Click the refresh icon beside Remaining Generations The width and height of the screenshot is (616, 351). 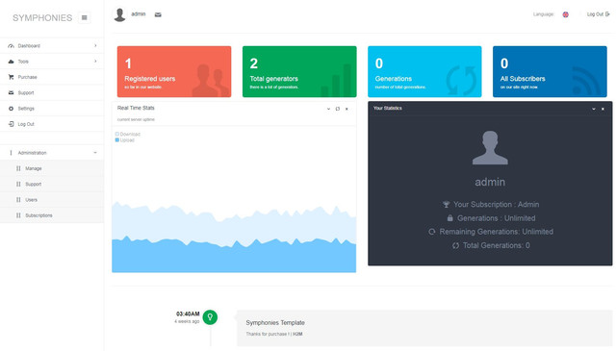coord(432,232)
